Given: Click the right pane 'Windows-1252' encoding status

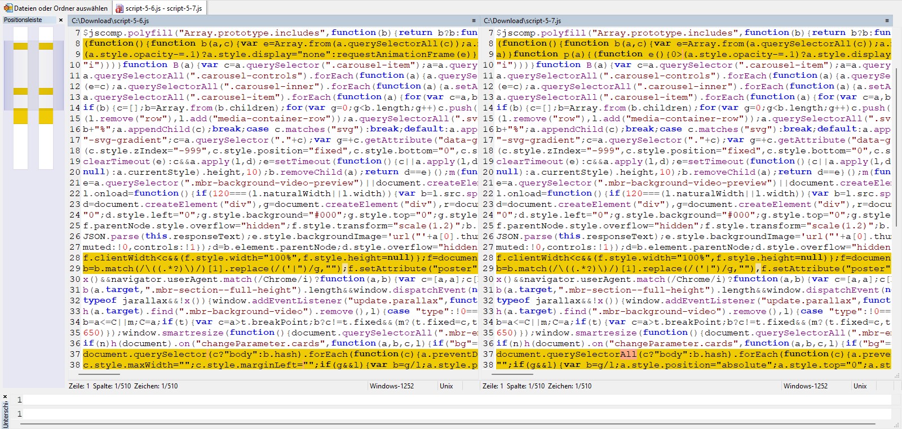Looking at the screenshot, I should 805,386.
